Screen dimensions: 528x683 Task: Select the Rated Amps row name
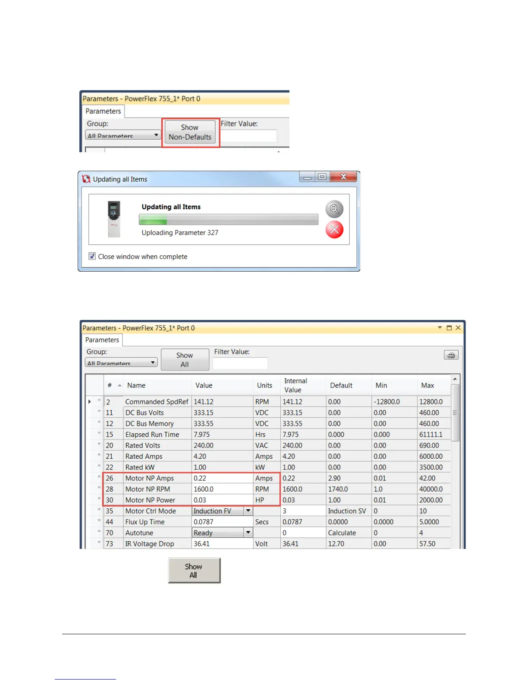pyautogui.click(x=144, y=456)
